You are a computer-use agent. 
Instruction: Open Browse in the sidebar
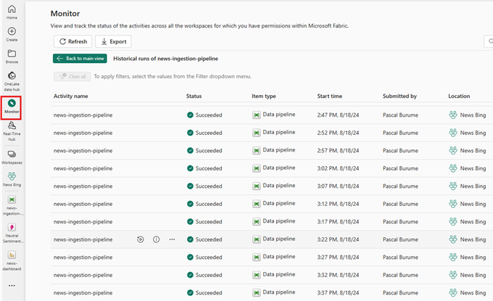click(12, 57)
